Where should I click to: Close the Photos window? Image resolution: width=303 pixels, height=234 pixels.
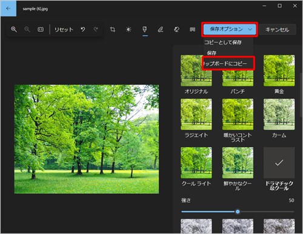(x=295, y=5)
